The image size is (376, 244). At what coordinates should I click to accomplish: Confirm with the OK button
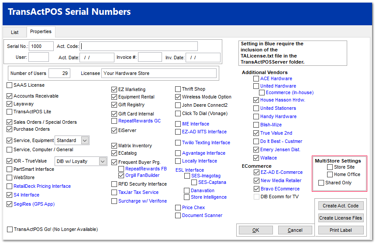pos(256,230)
